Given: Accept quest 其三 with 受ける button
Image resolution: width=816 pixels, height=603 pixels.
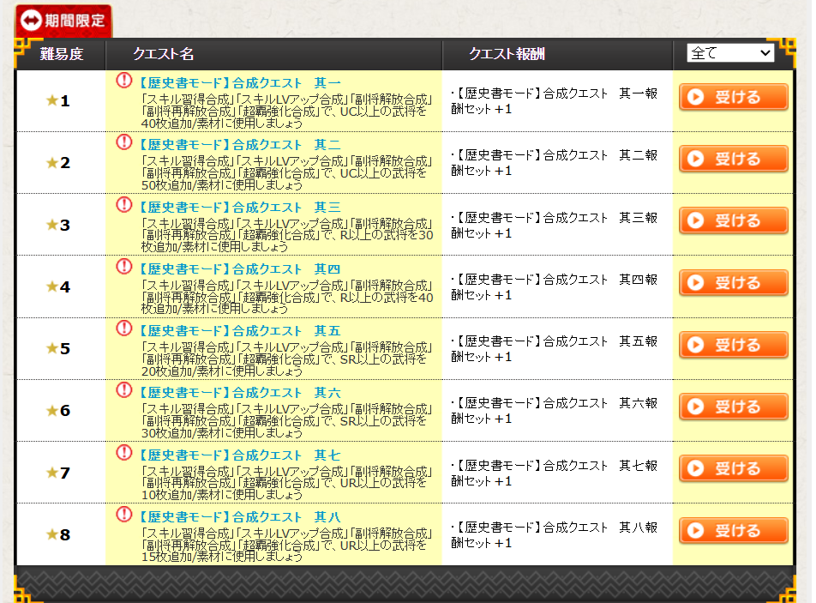Looking at the screenshot, I should 733,221.
